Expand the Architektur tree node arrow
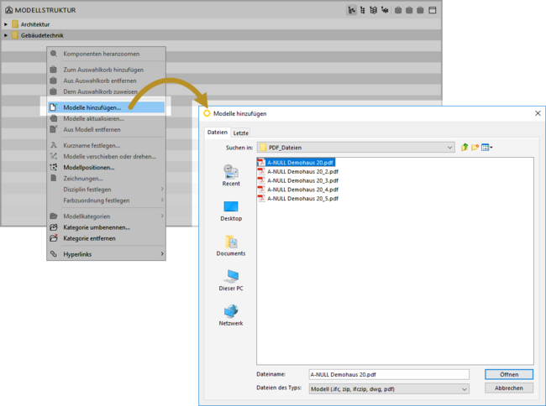Image resolution: width=546 pixels, height=406 pixels. pos(6,24)
